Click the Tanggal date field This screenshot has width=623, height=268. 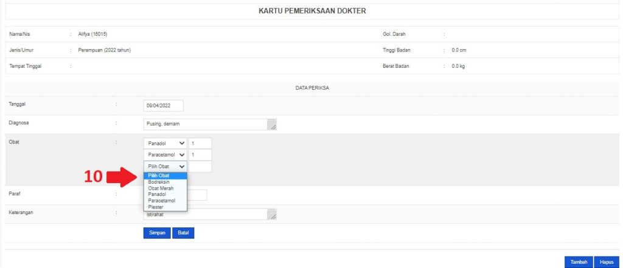(163, 106)
